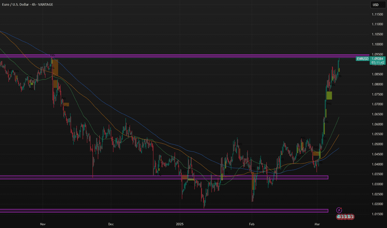
Task: Click the Feb date axis label
Action: click(252, 224)
